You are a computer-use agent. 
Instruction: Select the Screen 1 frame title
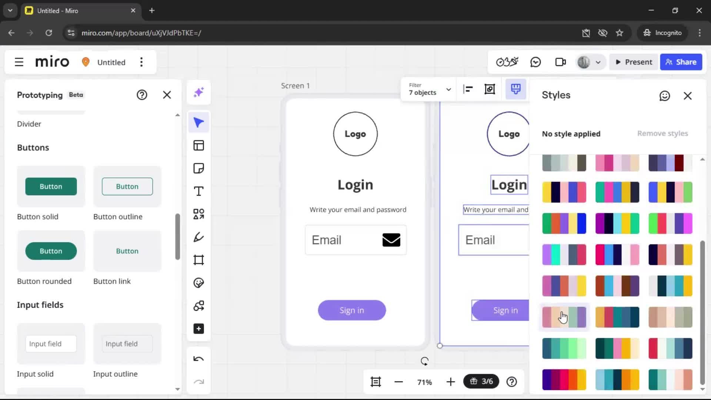(295, 86)
